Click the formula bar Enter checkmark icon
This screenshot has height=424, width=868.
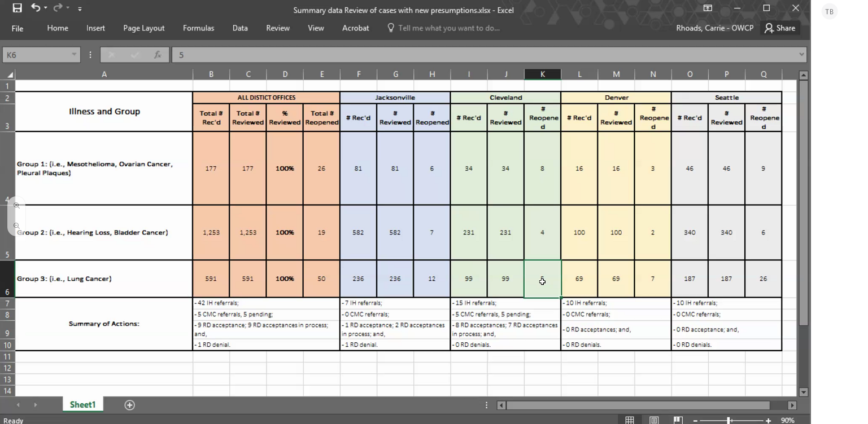pyautogui.click(x=135, y=55)
